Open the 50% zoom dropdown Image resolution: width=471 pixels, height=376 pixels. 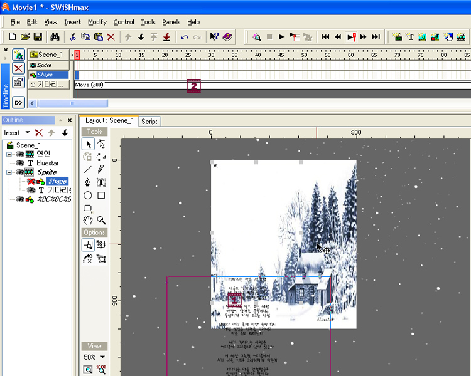[x=102, y=357]
